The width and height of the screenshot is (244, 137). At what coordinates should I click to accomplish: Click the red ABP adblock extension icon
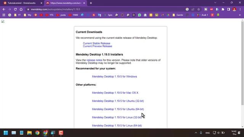click(x=211, y=9)
